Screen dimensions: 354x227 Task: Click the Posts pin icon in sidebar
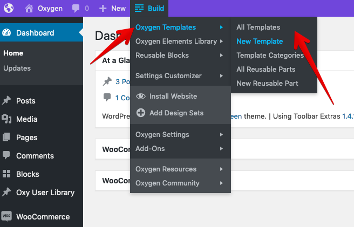pyautogui.click(x=6, y=100)
